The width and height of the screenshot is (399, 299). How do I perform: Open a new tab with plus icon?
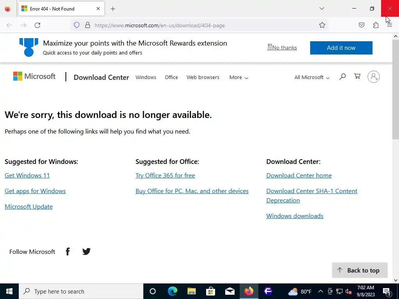pos(113,9)
